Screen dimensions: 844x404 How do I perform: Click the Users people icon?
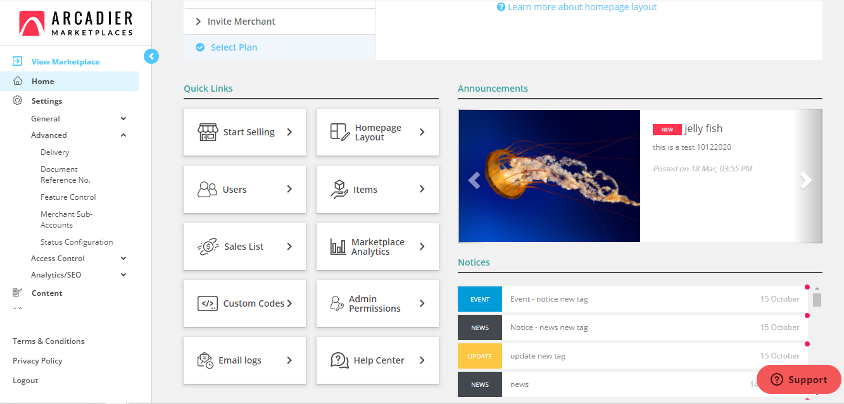click(x=208, y=189)
